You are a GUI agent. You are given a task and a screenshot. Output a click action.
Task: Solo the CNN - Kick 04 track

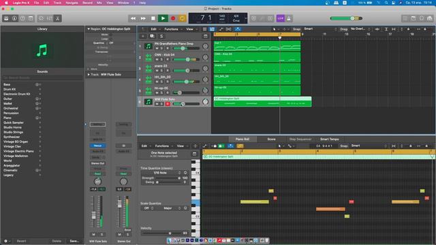pos(162,59)
